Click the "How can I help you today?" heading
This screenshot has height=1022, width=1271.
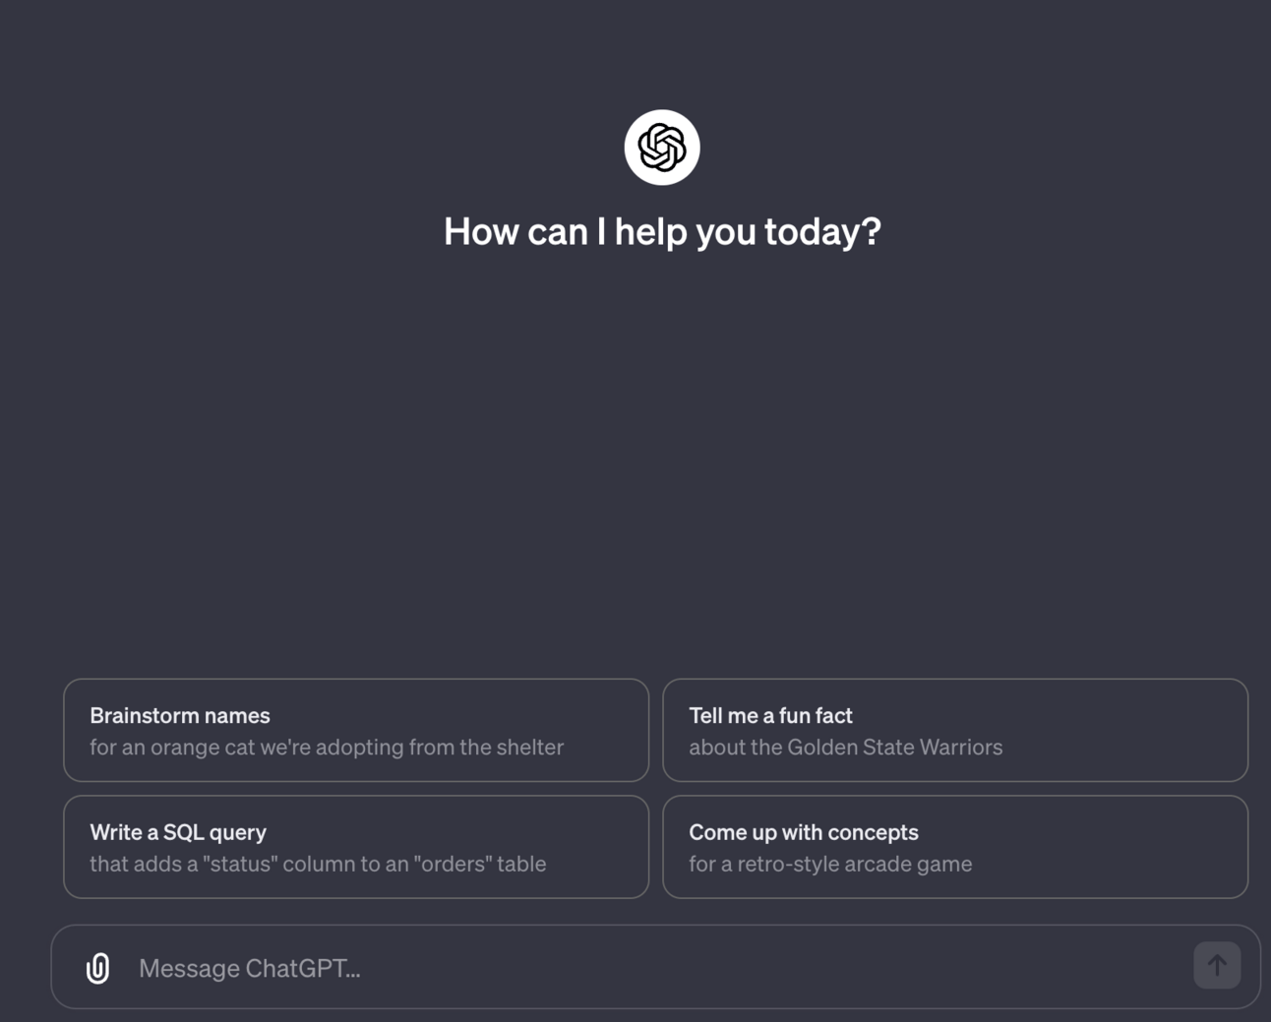tap(662, 232)
